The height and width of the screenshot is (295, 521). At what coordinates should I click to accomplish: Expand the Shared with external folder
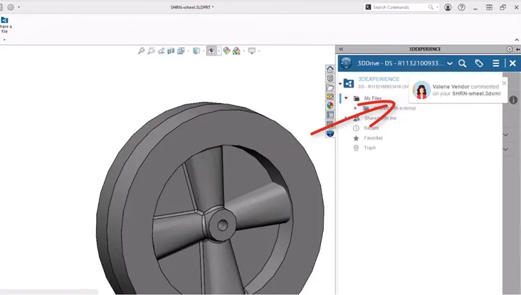pyautogui.click(x=355, y=108)
